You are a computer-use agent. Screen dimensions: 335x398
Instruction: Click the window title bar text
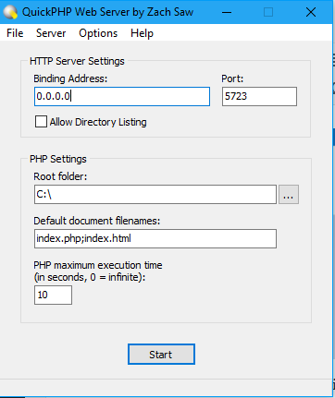click(x=107, y=12)
